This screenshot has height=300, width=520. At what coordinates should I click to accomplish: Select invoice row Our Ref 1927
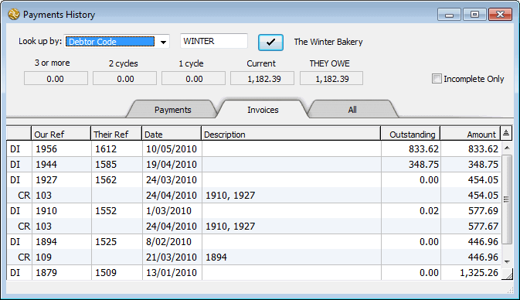coord(253,180)
